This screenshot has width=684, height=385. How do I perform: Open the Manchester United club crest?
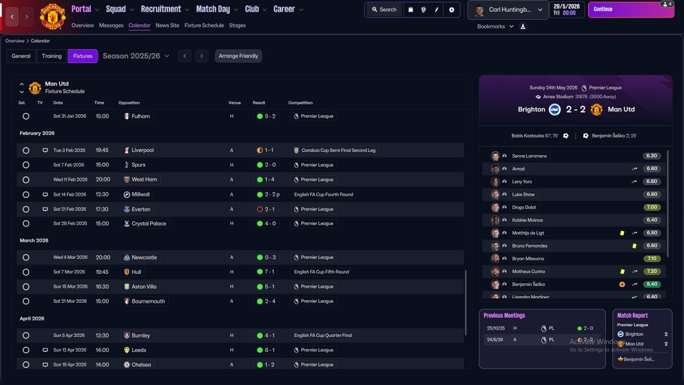pyautogui.click(x=52, y=17)
